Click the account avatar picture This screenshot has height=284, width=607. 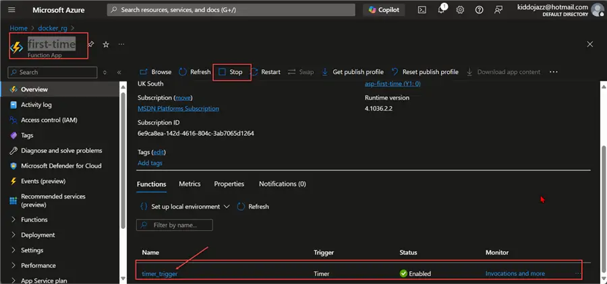[598, 9]
